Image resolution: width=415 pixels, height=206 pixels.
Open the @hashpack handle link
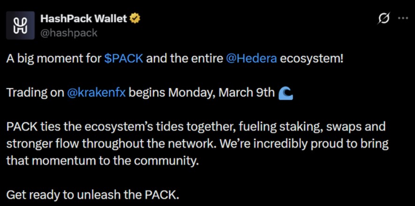pos(69,32)
